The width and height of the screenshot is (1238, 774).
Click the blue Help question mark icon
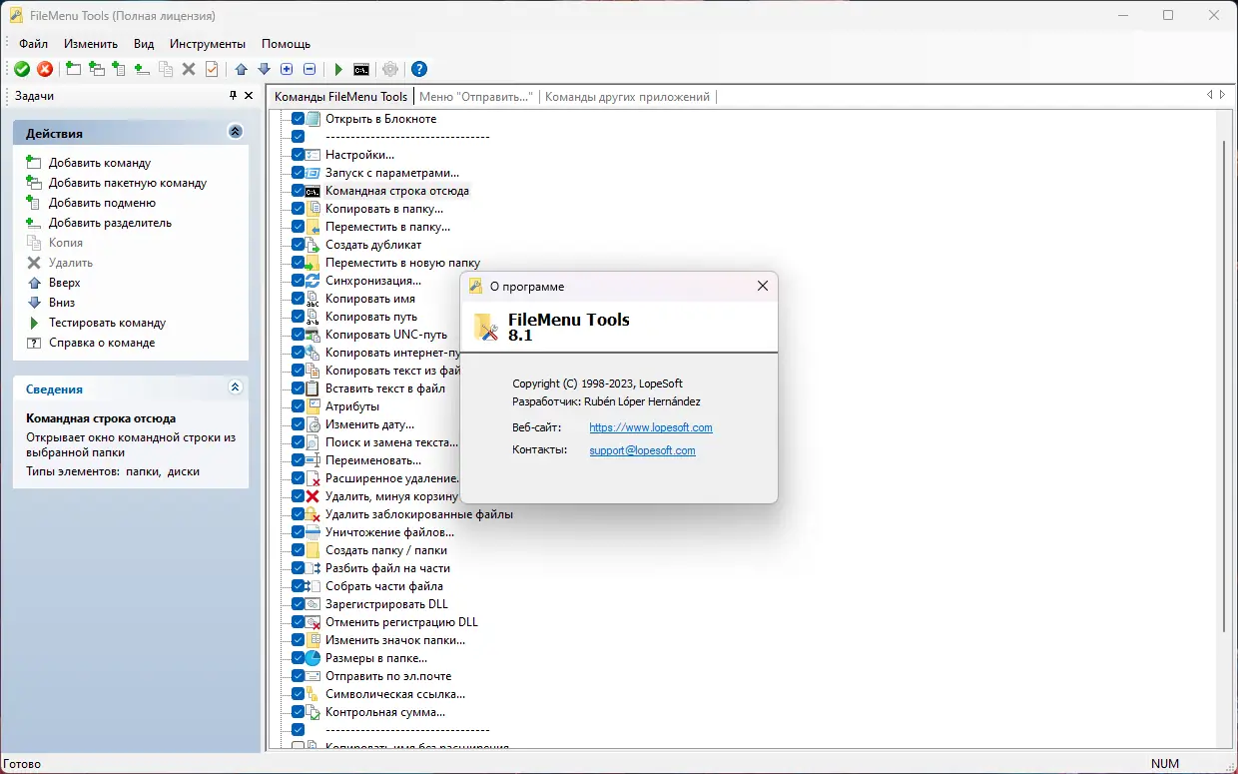pos(419,69)
